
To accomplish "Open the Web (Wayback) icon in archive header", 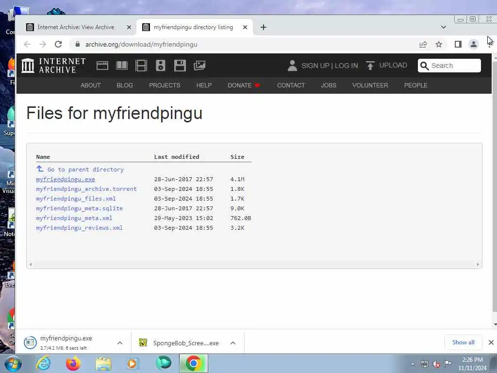I will (x=102, y=66).
